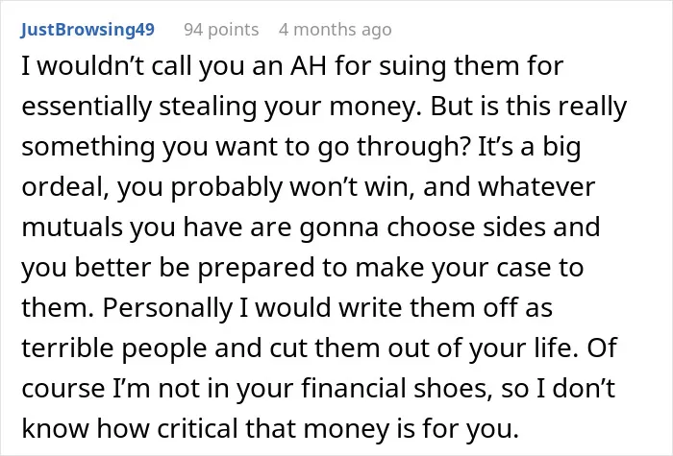Screen dimensions: 673x456
Task: Click the 94 points score label
Action: [221, 30]
